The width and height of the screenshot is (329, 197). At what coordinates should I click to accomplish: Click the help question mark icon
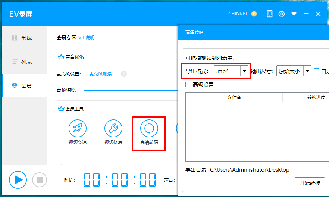click(124, 74)
